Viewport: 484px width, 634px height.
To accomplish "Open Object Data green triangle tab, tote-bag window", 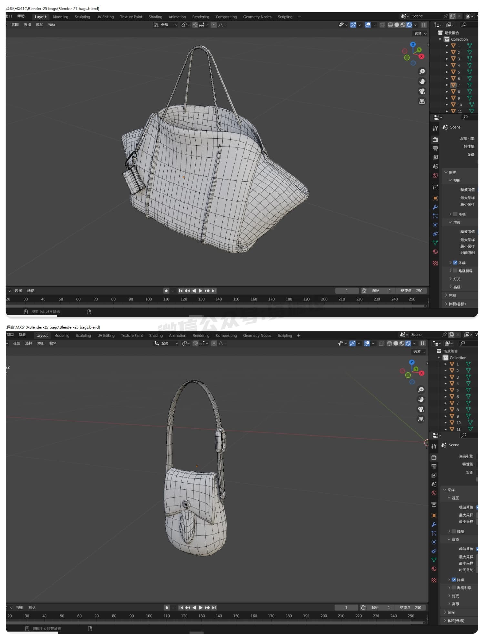I will (435, 243).
